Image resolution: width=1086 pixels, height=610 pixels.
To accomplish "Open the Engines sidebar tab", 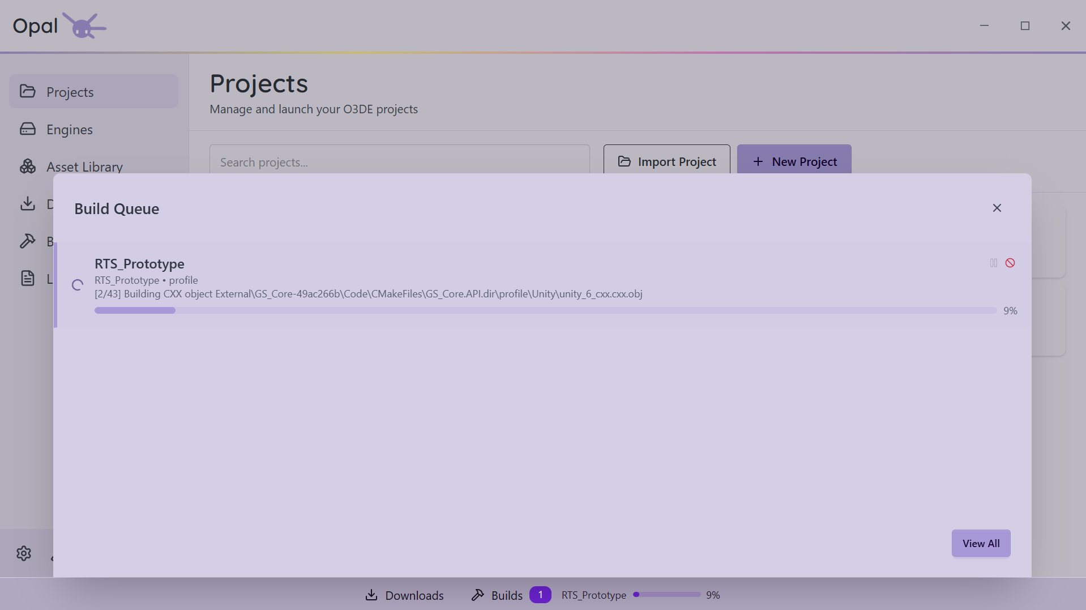I will (x=93, y=129).
